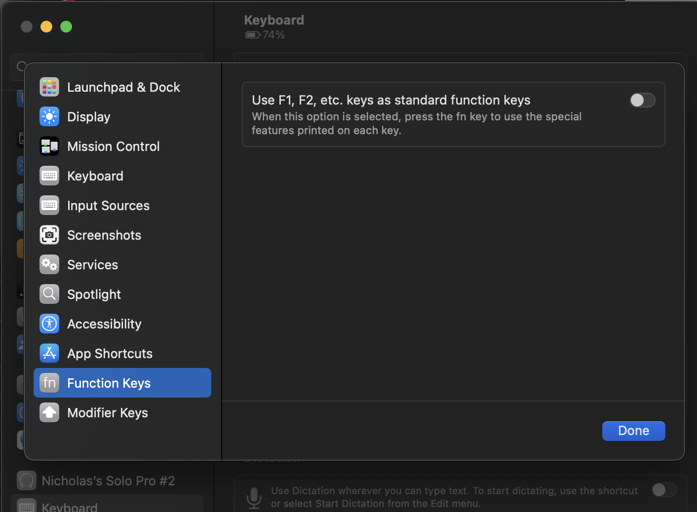Screen dimensions: 697x512
Task: Select the Display category label
Action: pos(89,117)
